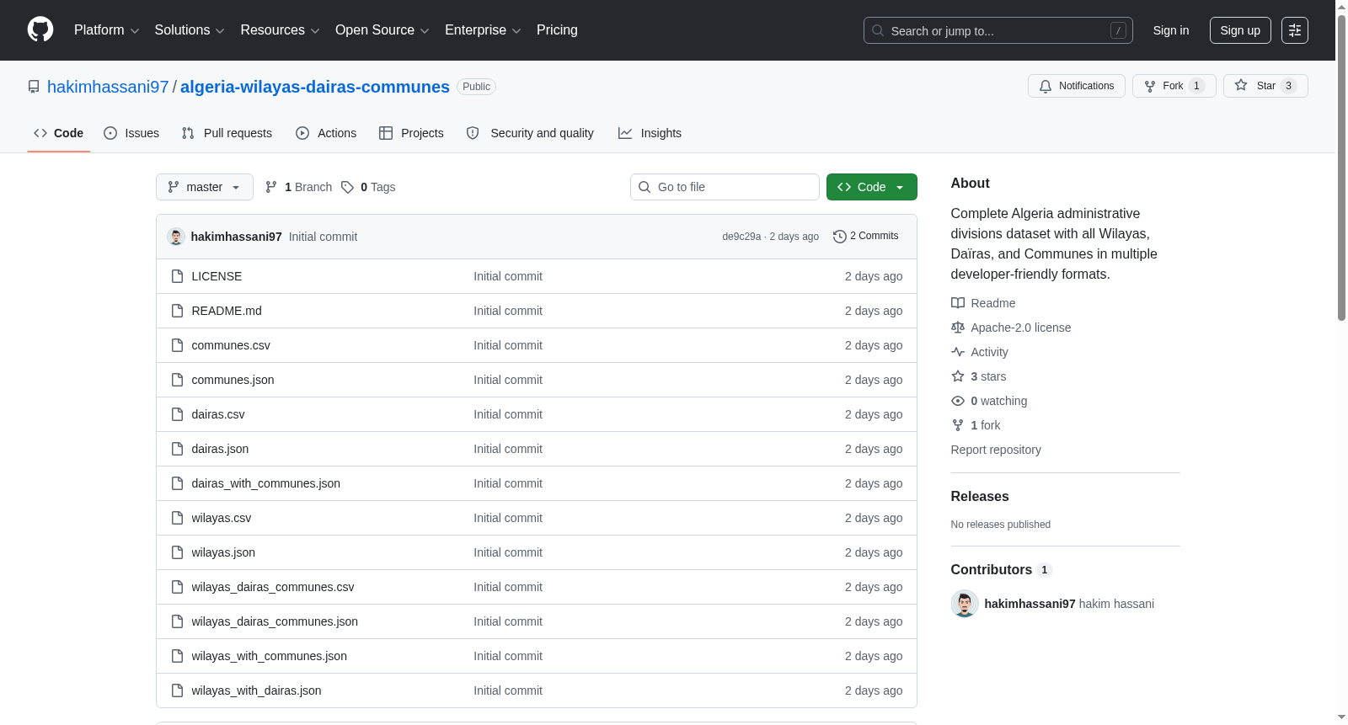The width and height of the screenshot is (1348, 725).
Task: Open the Enterprise dropdown
Action: 483,30
